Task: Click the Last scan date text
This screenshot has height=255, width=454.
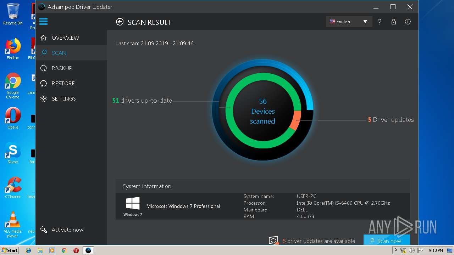Action: point(155,44)
